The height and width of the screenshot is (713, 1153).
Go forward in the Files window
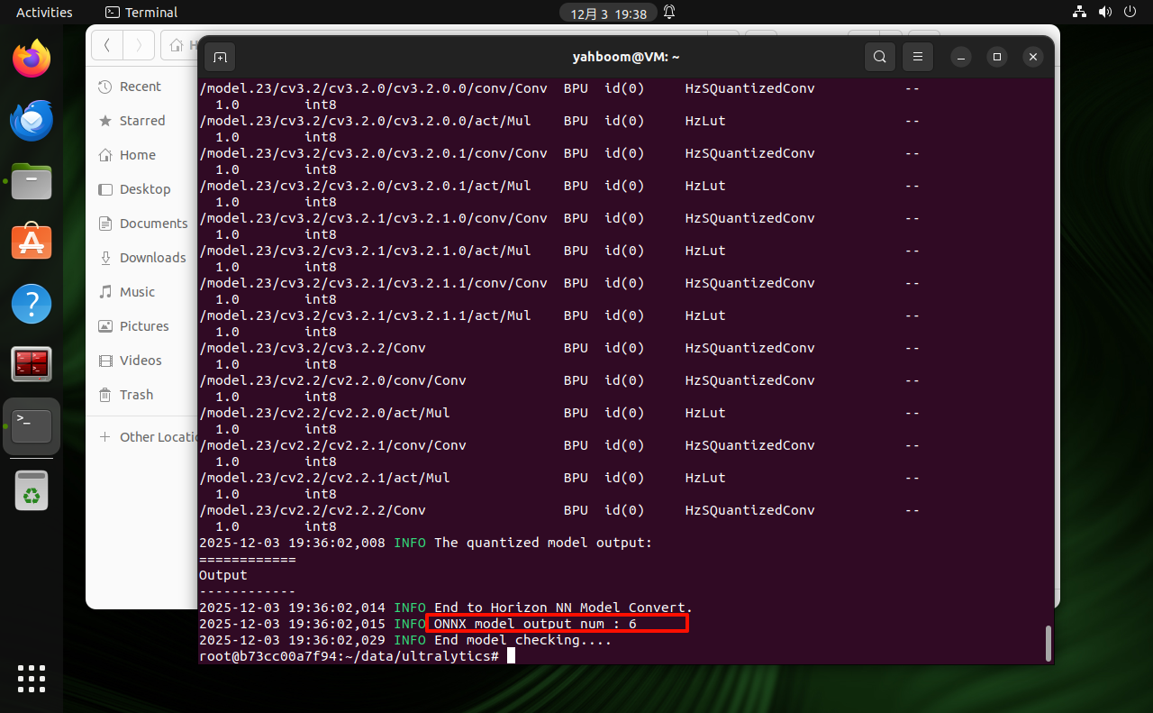click(139, 45)
